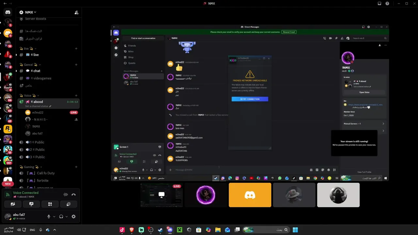
Task: Click the invite members icon beside NMX
Action: pyautogui.click(x=76, y=12)
